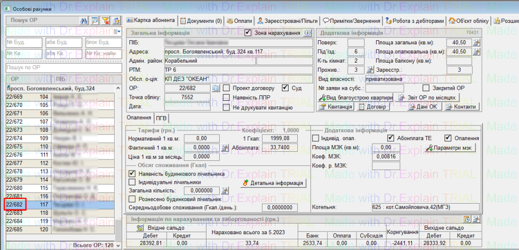The width and height of the screenshot is (519, 250).
Task: Click the icon beside Прожив. field
Action: pyautogui.click(x=370, y=70)
